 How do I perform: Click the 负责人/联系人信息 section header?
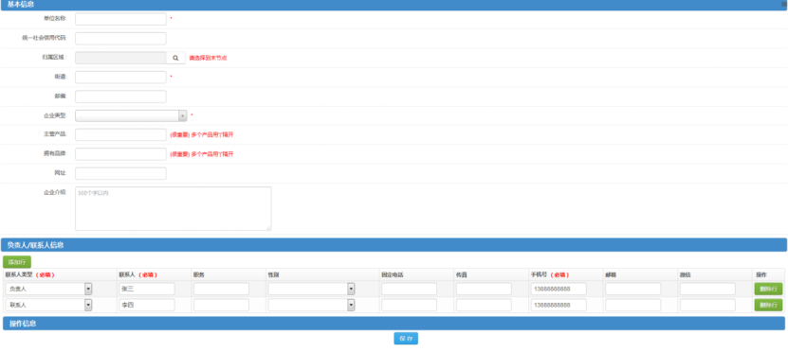point(394,245)
